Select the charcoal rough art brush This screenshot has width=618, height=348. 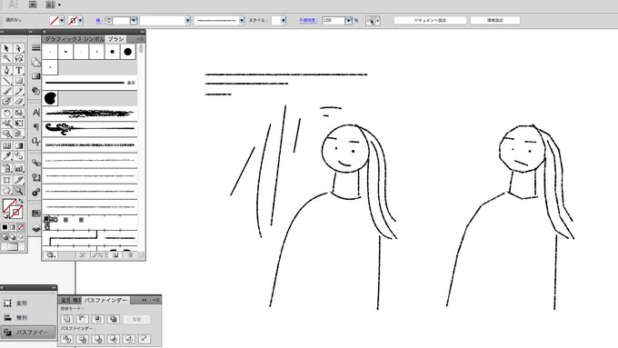pos(90,114)
